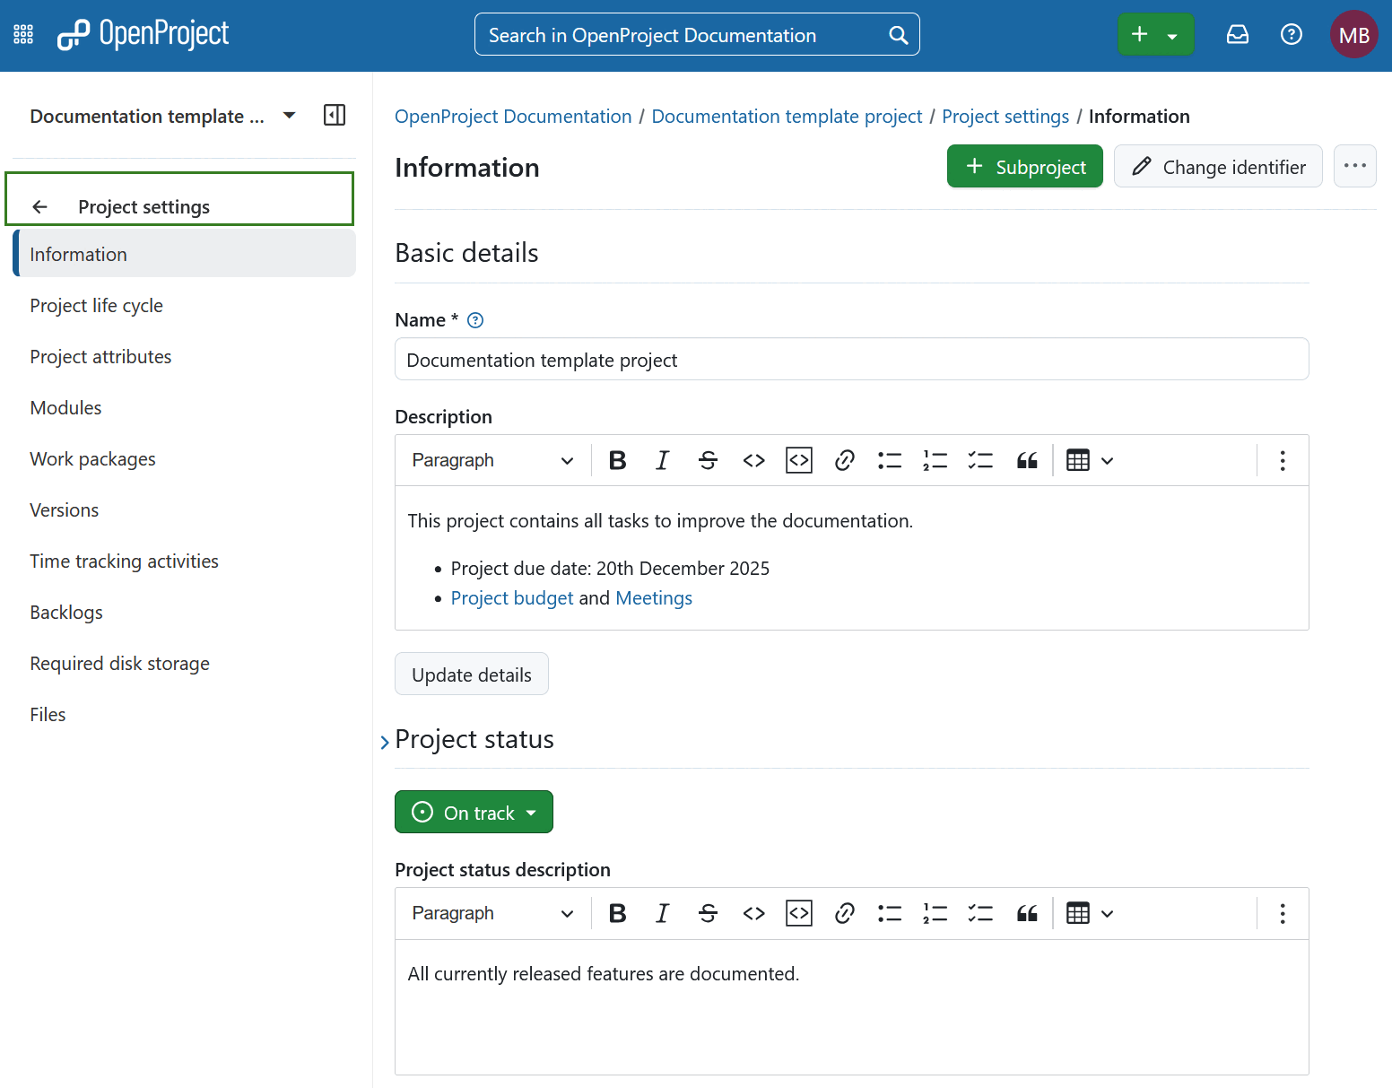Toggle bold formatting in the description toolbar

click(617, 459)
